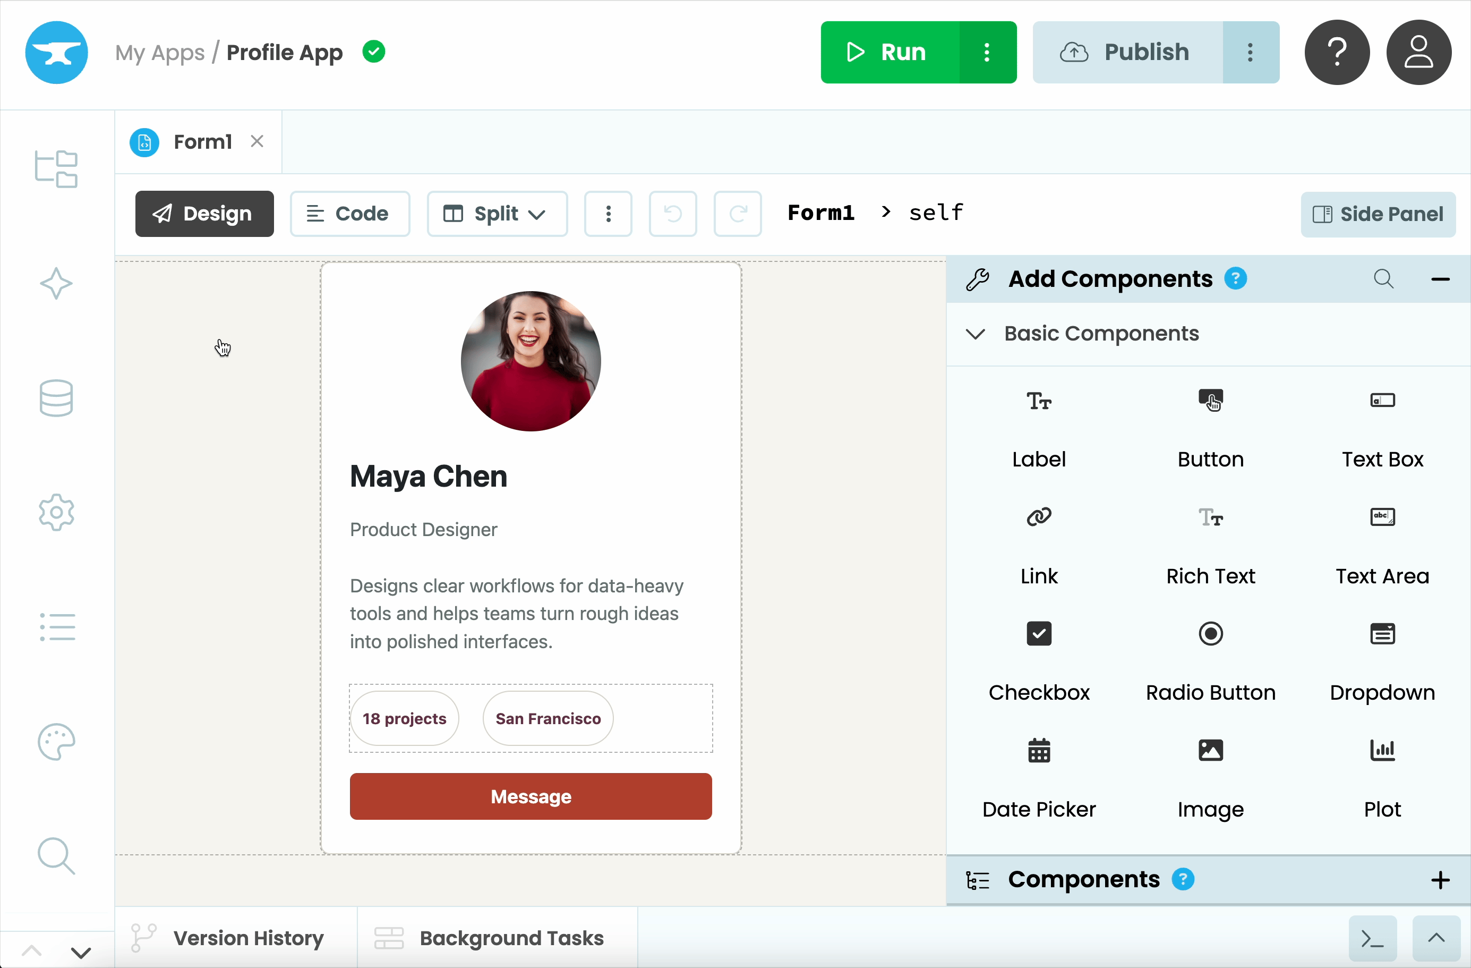The image size is (1471, 968).
Task: Go to My Apps breadcrumb link
Action: [159, 53]
